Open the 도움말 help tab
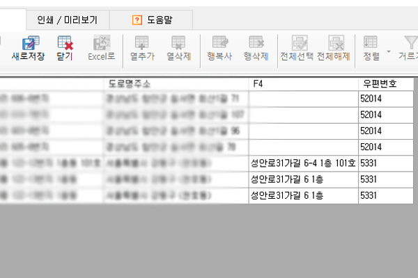 tap(151, 20)
